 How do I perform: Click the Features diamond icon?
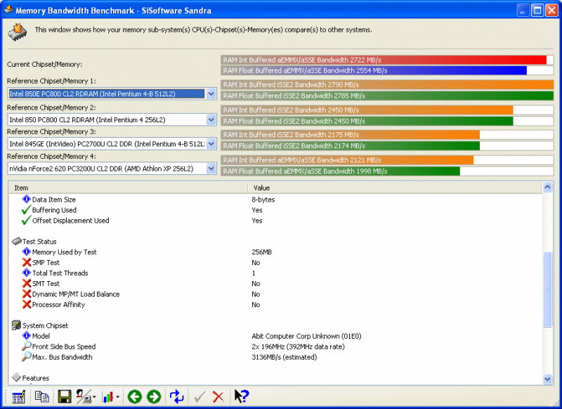tap(16, 377)
